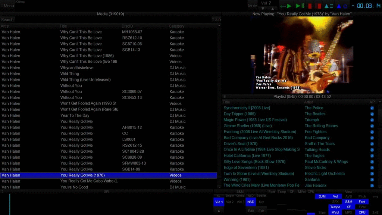
Task: Open the Menu in top-left corner
Action: pyautogui.click(x=7, y=6)
